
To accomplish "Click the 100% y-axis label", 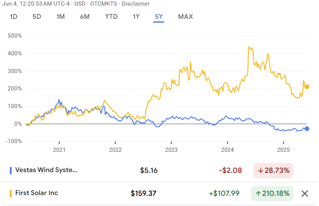I will pyautogui.click(x=15, y=106).
